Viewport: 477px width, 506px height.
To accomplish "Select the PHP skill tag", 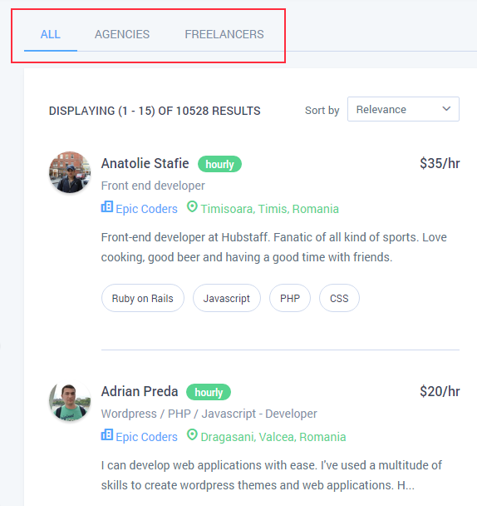I will point(290,298).
